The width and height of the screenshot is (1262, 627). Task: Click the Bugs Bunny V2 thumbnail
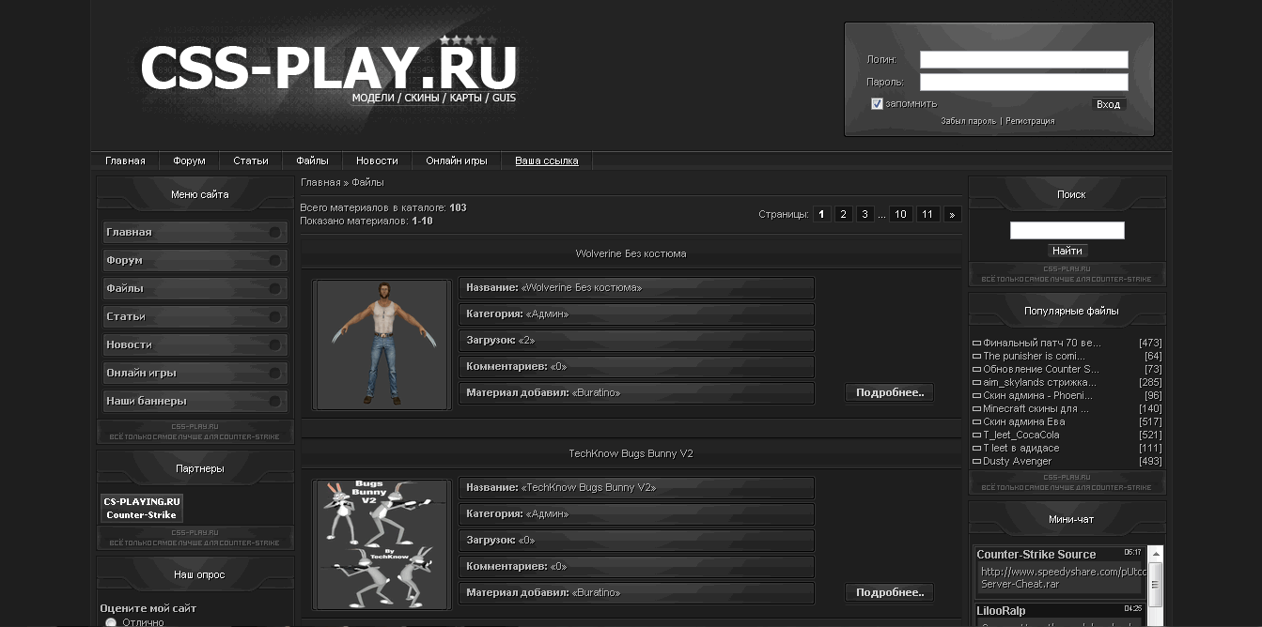tap(382, 544)
